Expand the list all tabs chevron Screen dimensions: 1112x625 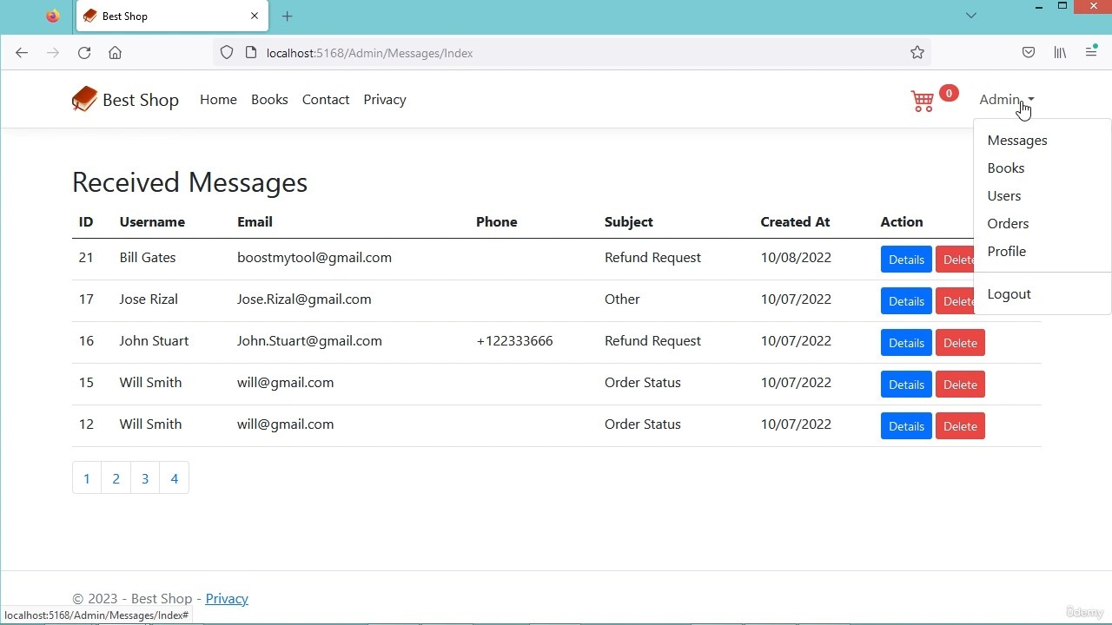tap(971, 16)
